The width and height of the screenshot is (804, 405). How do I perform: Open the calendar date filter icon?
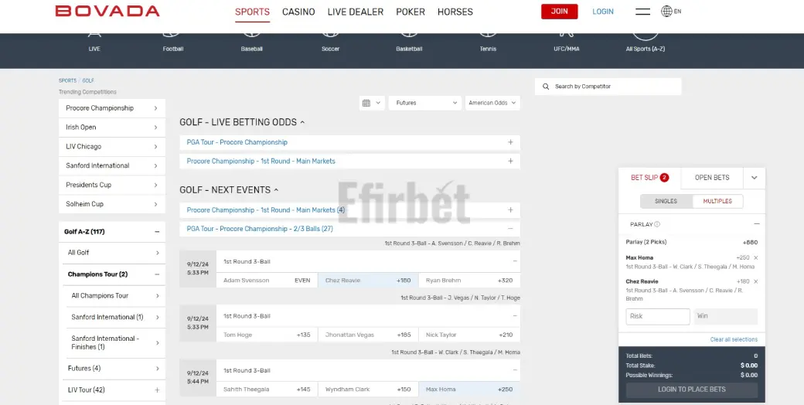click(366, 103)
